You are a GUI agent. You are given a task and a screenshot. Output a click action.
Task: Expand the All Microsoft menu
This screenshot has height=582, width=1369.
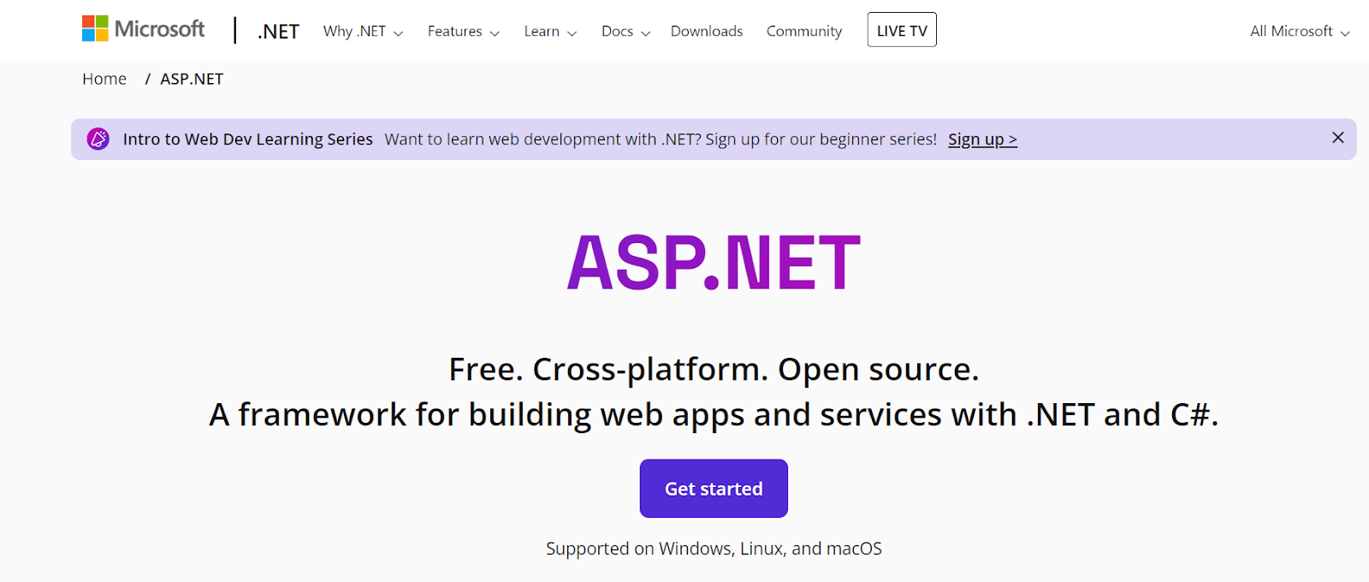[x=1300, y=32]
